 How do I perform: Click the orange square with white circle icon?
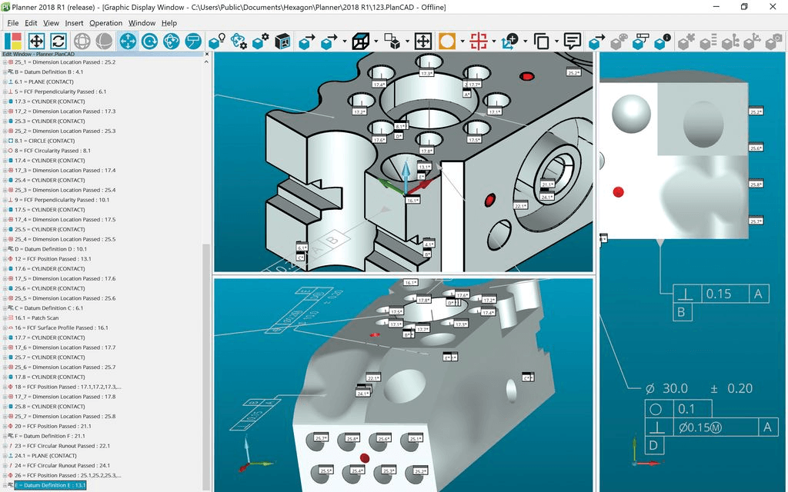447,41
